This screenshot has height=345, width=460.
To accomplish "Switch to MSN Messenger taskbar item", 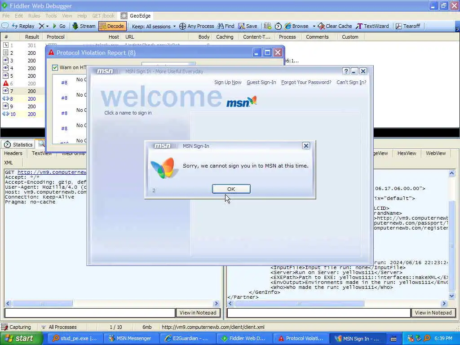I will click(x=131, y=339).
